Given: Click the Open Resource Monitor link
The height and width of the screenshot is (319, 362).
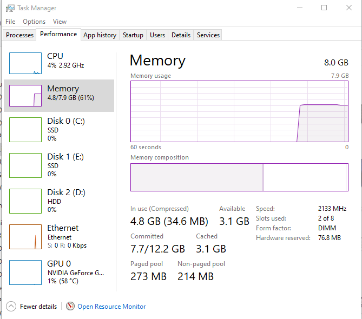Looking at the screenshot, I should [111, 307].
